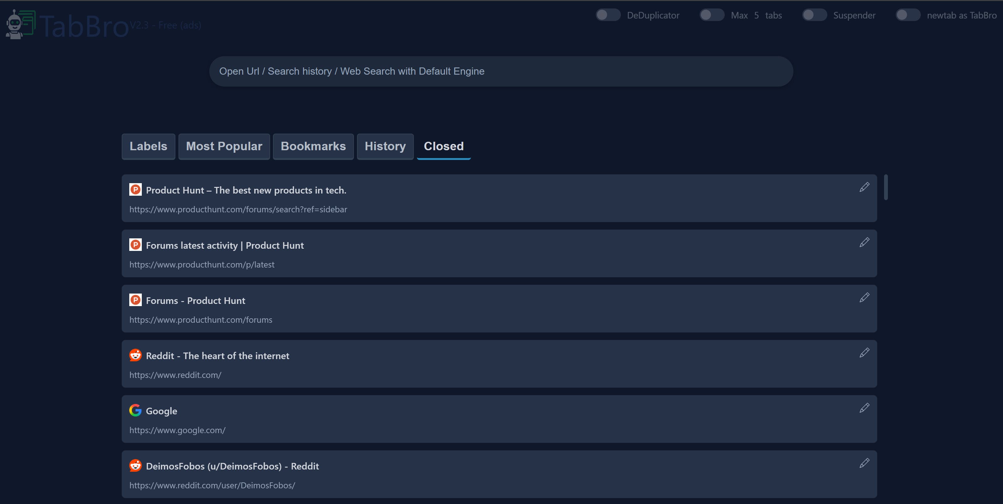Screen dimensions: 1003x504
Task: Switch to the Bookmarks tab
Action: click(x=313, y=146)
